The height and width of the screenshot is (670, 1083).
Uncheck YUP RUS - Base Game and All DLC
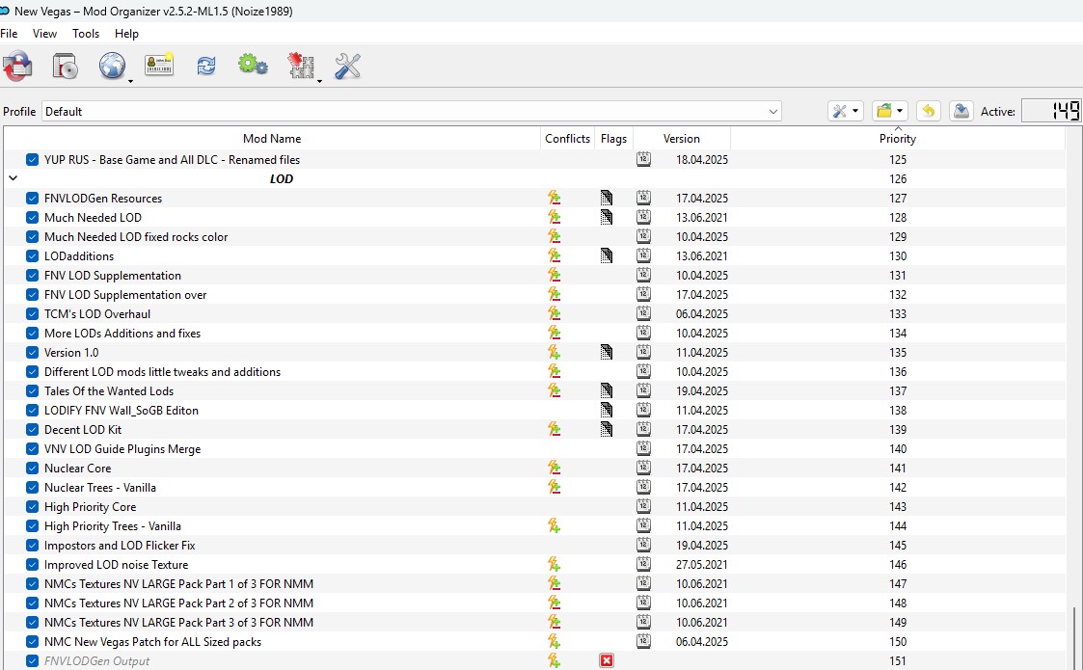coord(33,160)
